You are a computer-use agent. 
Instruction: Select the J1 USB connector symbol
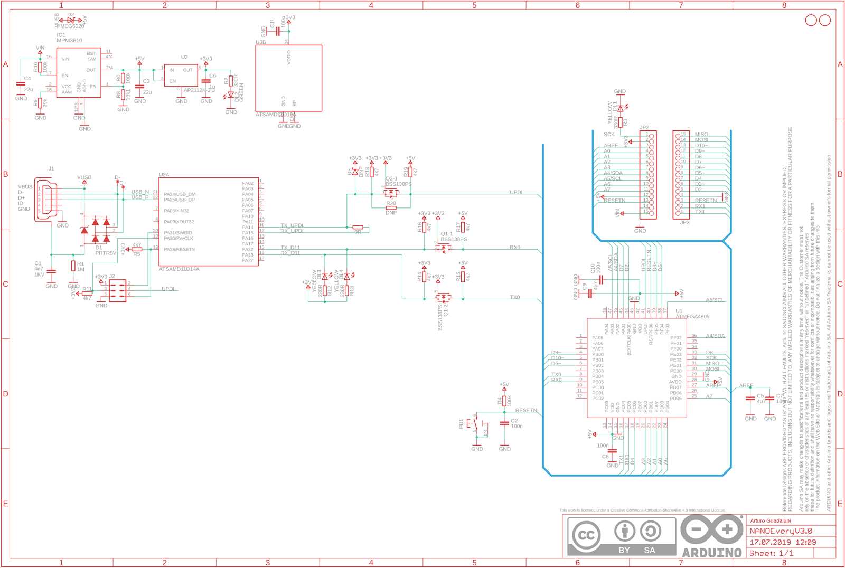46,199
